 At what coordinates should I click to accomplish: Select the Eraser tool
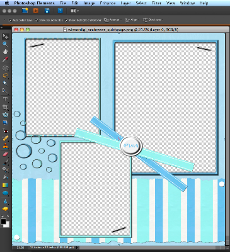pos(5,154)
